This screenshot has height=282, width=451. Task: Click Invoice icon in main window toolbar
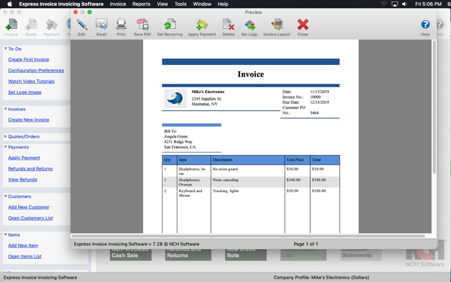[11, 28]
